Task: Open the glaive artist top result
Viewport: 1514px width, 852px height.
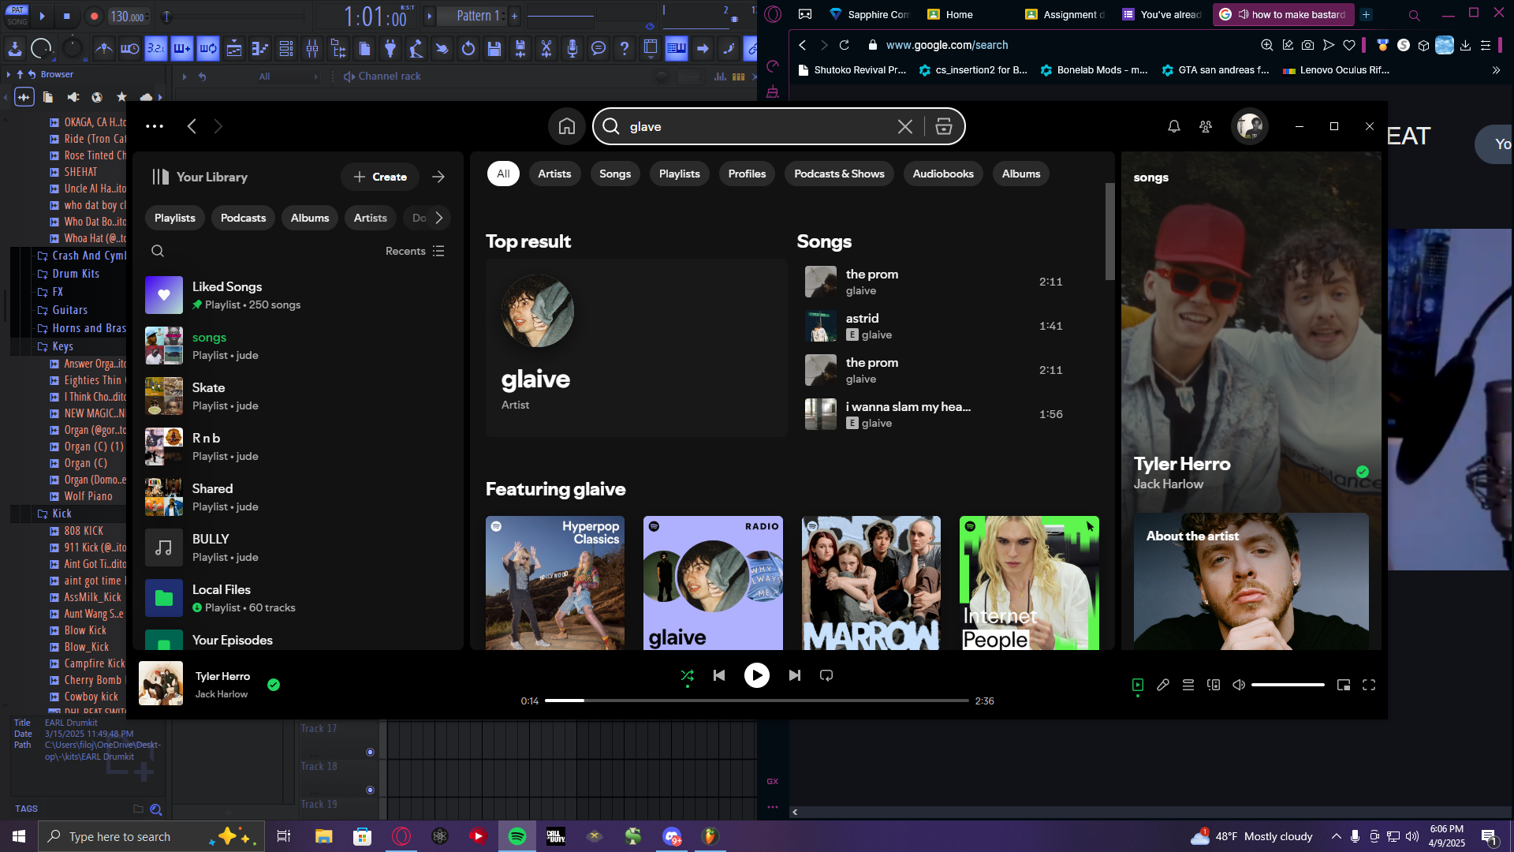Action: (636, 347)
